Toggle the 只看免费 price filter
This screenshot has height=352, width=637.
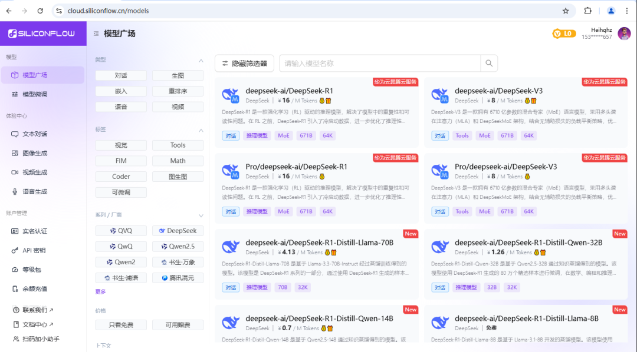(x=121, y=325)
